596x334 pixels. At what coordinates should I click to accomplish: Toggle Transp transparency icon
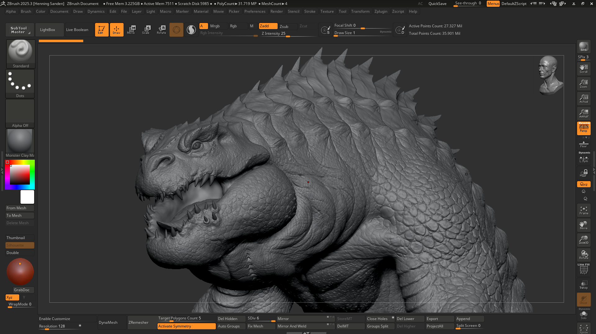point(584,285)
